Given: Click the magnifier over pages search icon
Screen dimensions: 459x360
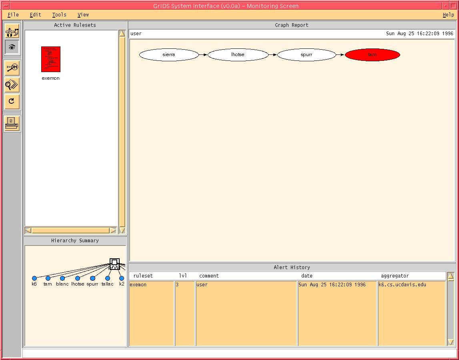Looking at the screenshot, I should click(12, 84).
